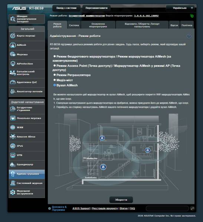Viewport: 203px width, 222px height.
Task: Click the WAN globe icon
Action: click(13, 127)
